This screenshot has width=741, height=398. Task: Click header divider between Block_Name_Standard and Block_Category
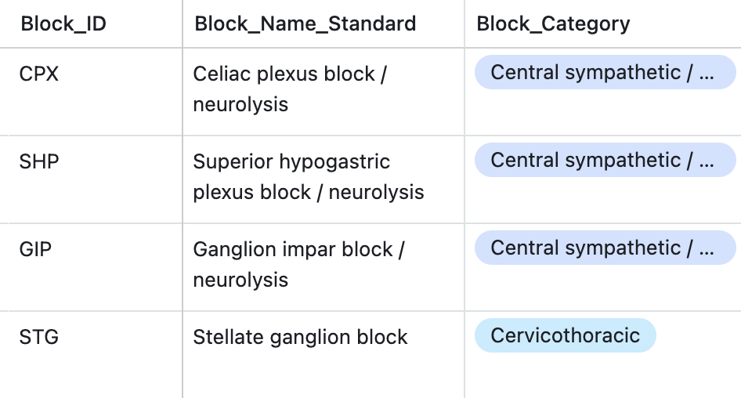[464, 24]
